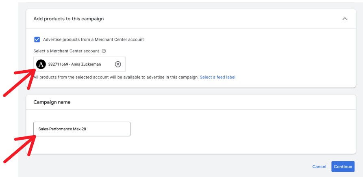Click empty space inside Merchant Center account selector
This screenshot has height=177, width=363.
click(x=107, y=64)
